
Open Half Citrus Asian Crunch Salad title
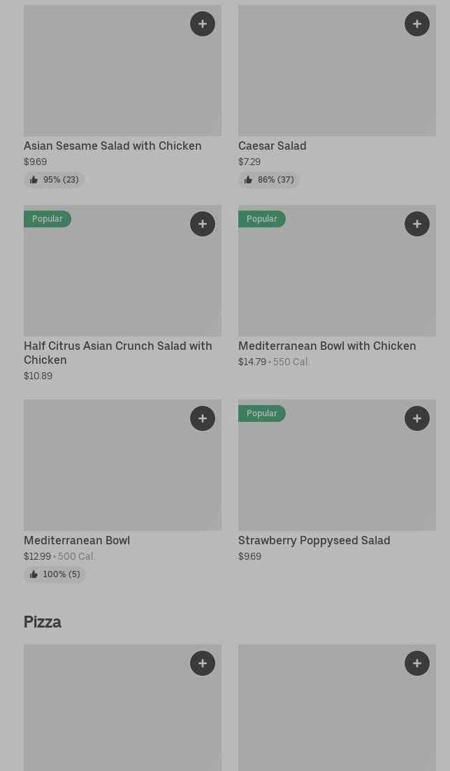tap(117, 353)
